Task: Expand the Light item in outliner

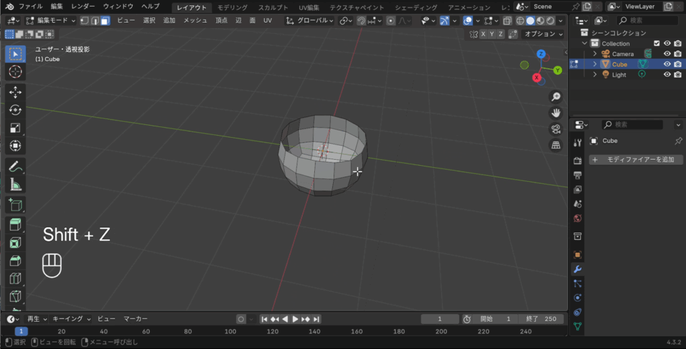Action: click(x=594, y=75)
